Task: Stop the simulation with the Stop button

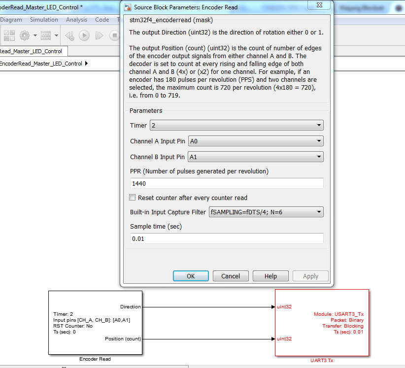Action: pyautogui.click(x=114, y=35)
